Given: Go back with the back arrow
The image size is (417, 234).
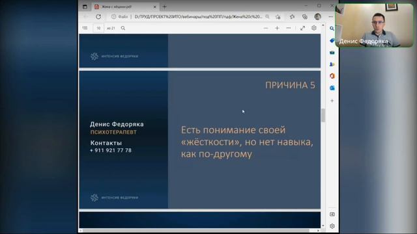Looking at the screenshot, I should click(x=85, y=17).
